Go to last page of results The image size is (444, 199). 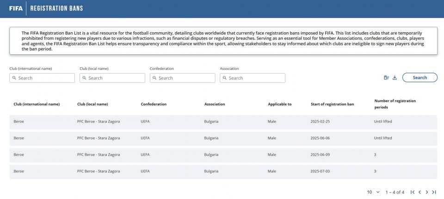pos(434,192)
